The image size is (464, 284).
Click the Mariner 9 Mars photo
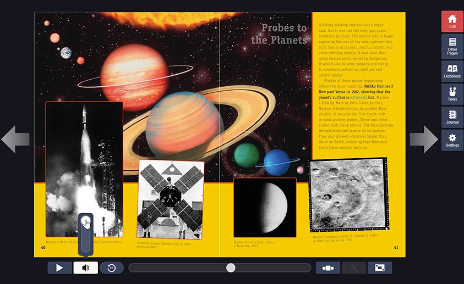click(x=265, y=208)
